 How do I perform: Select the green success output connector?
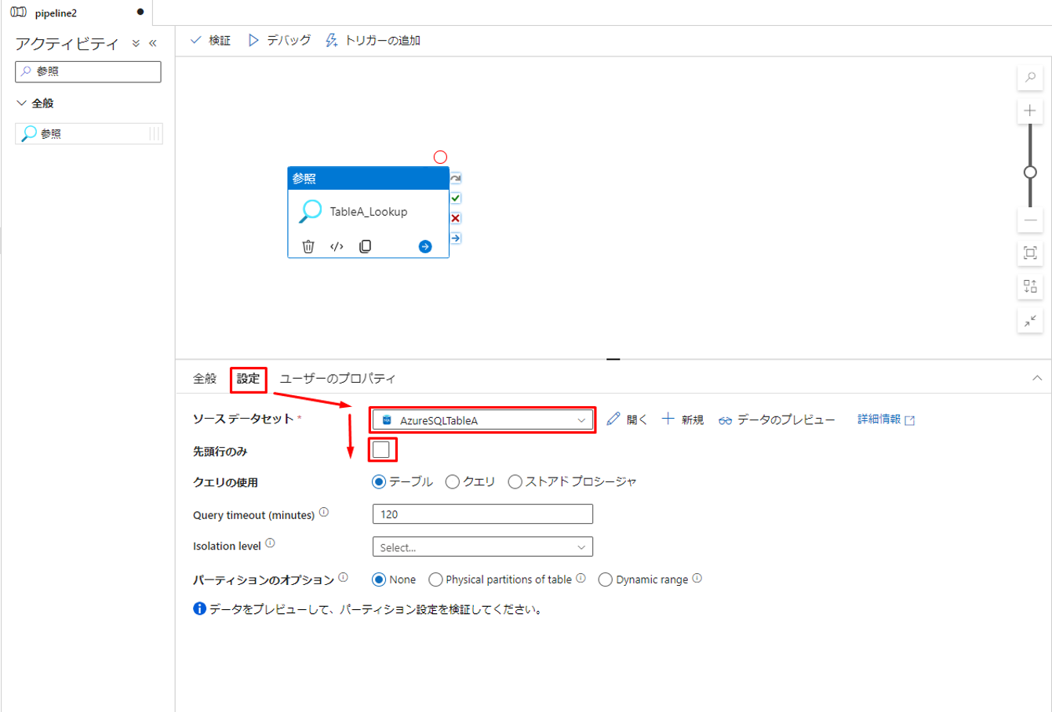[x=456, y=198]
